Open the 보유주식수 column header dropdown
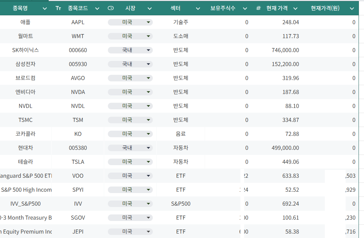364x238 pixels. (x=245, y=8)
